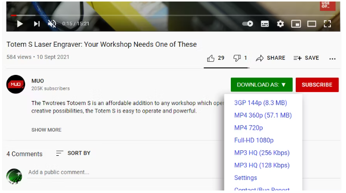Image resolution: width=346 pixels, height=193 pixels.
Task: Play the video
Action: (20, 24)
